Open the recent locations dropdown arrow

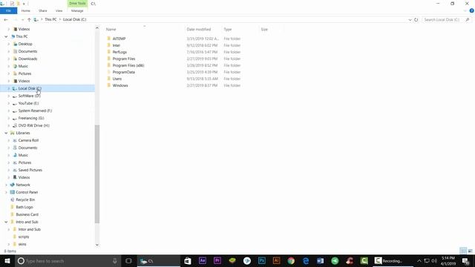pos(23,20)
